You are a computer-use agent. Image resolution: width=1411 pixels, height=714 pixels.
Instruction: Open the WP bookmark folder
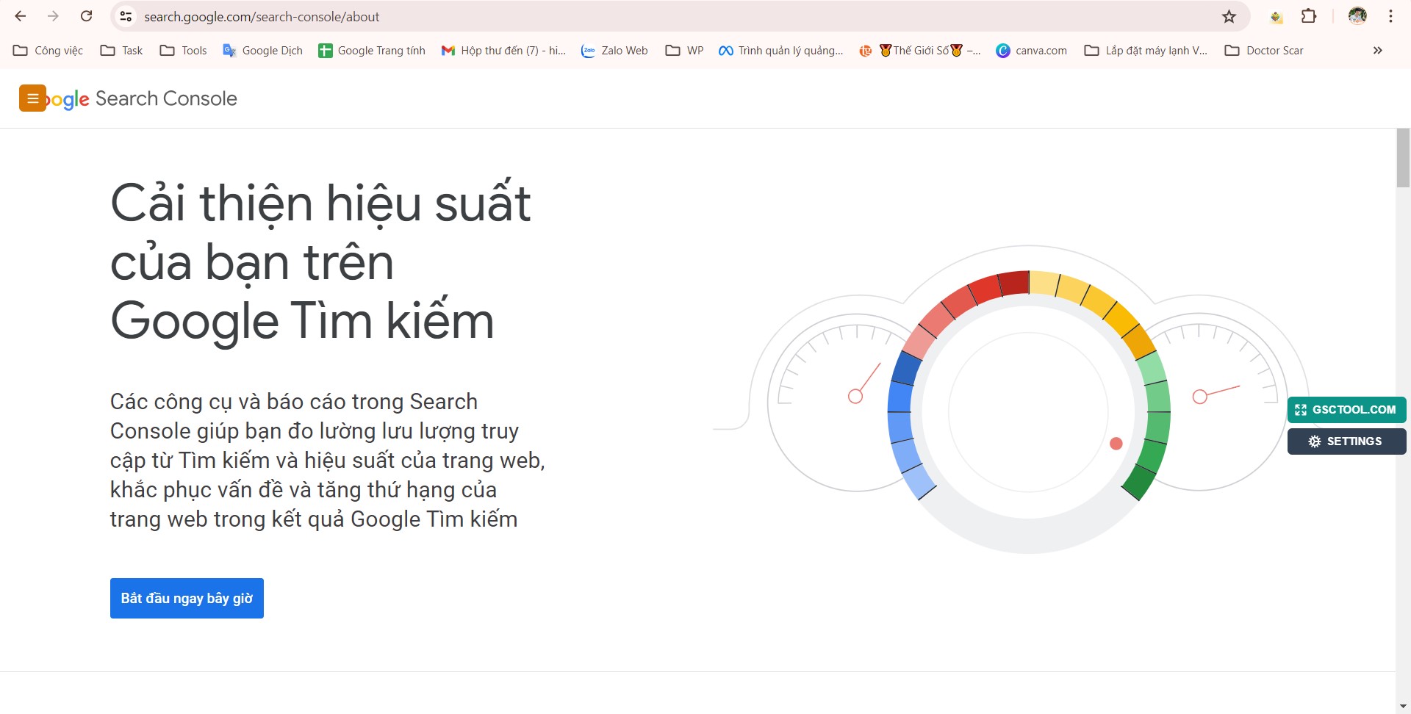[x=684, y=50]
